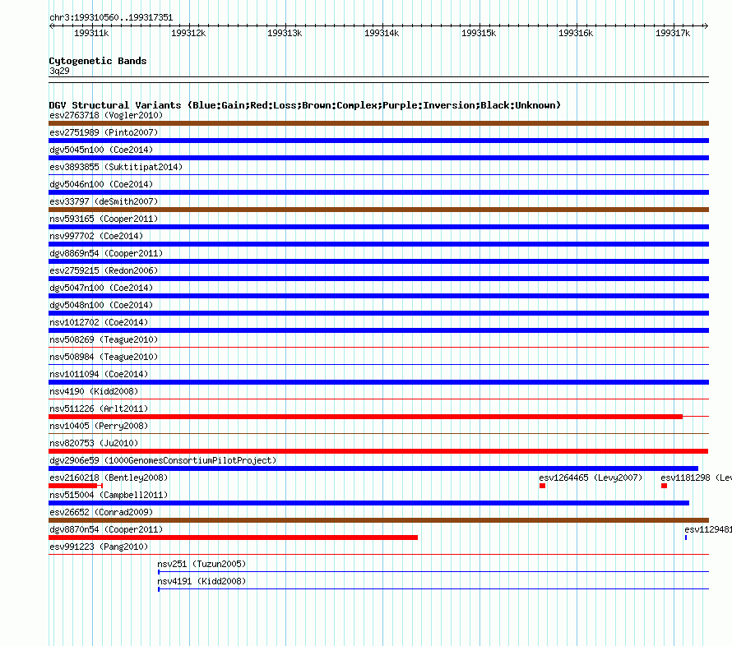Screen dimensions: 732x646
Task: Open esv33797 (deSmith2007) variant label
Action: [x=104, y=201]
